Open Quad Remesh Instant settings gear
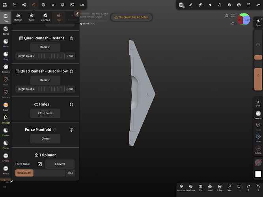Viewport: 263px width, 197px height. (x=71, y=38)
